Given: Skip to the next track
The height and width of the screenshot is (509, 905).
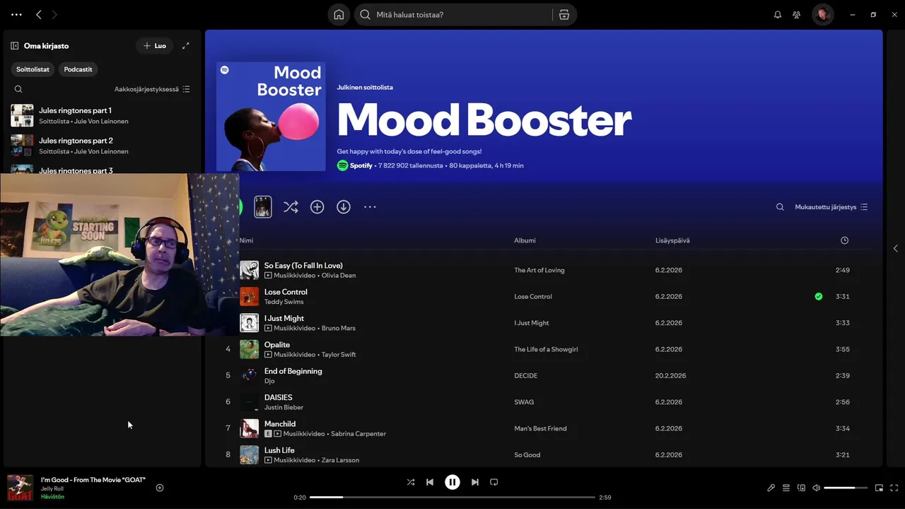Looking at the screenshot, I should [475, 482].
